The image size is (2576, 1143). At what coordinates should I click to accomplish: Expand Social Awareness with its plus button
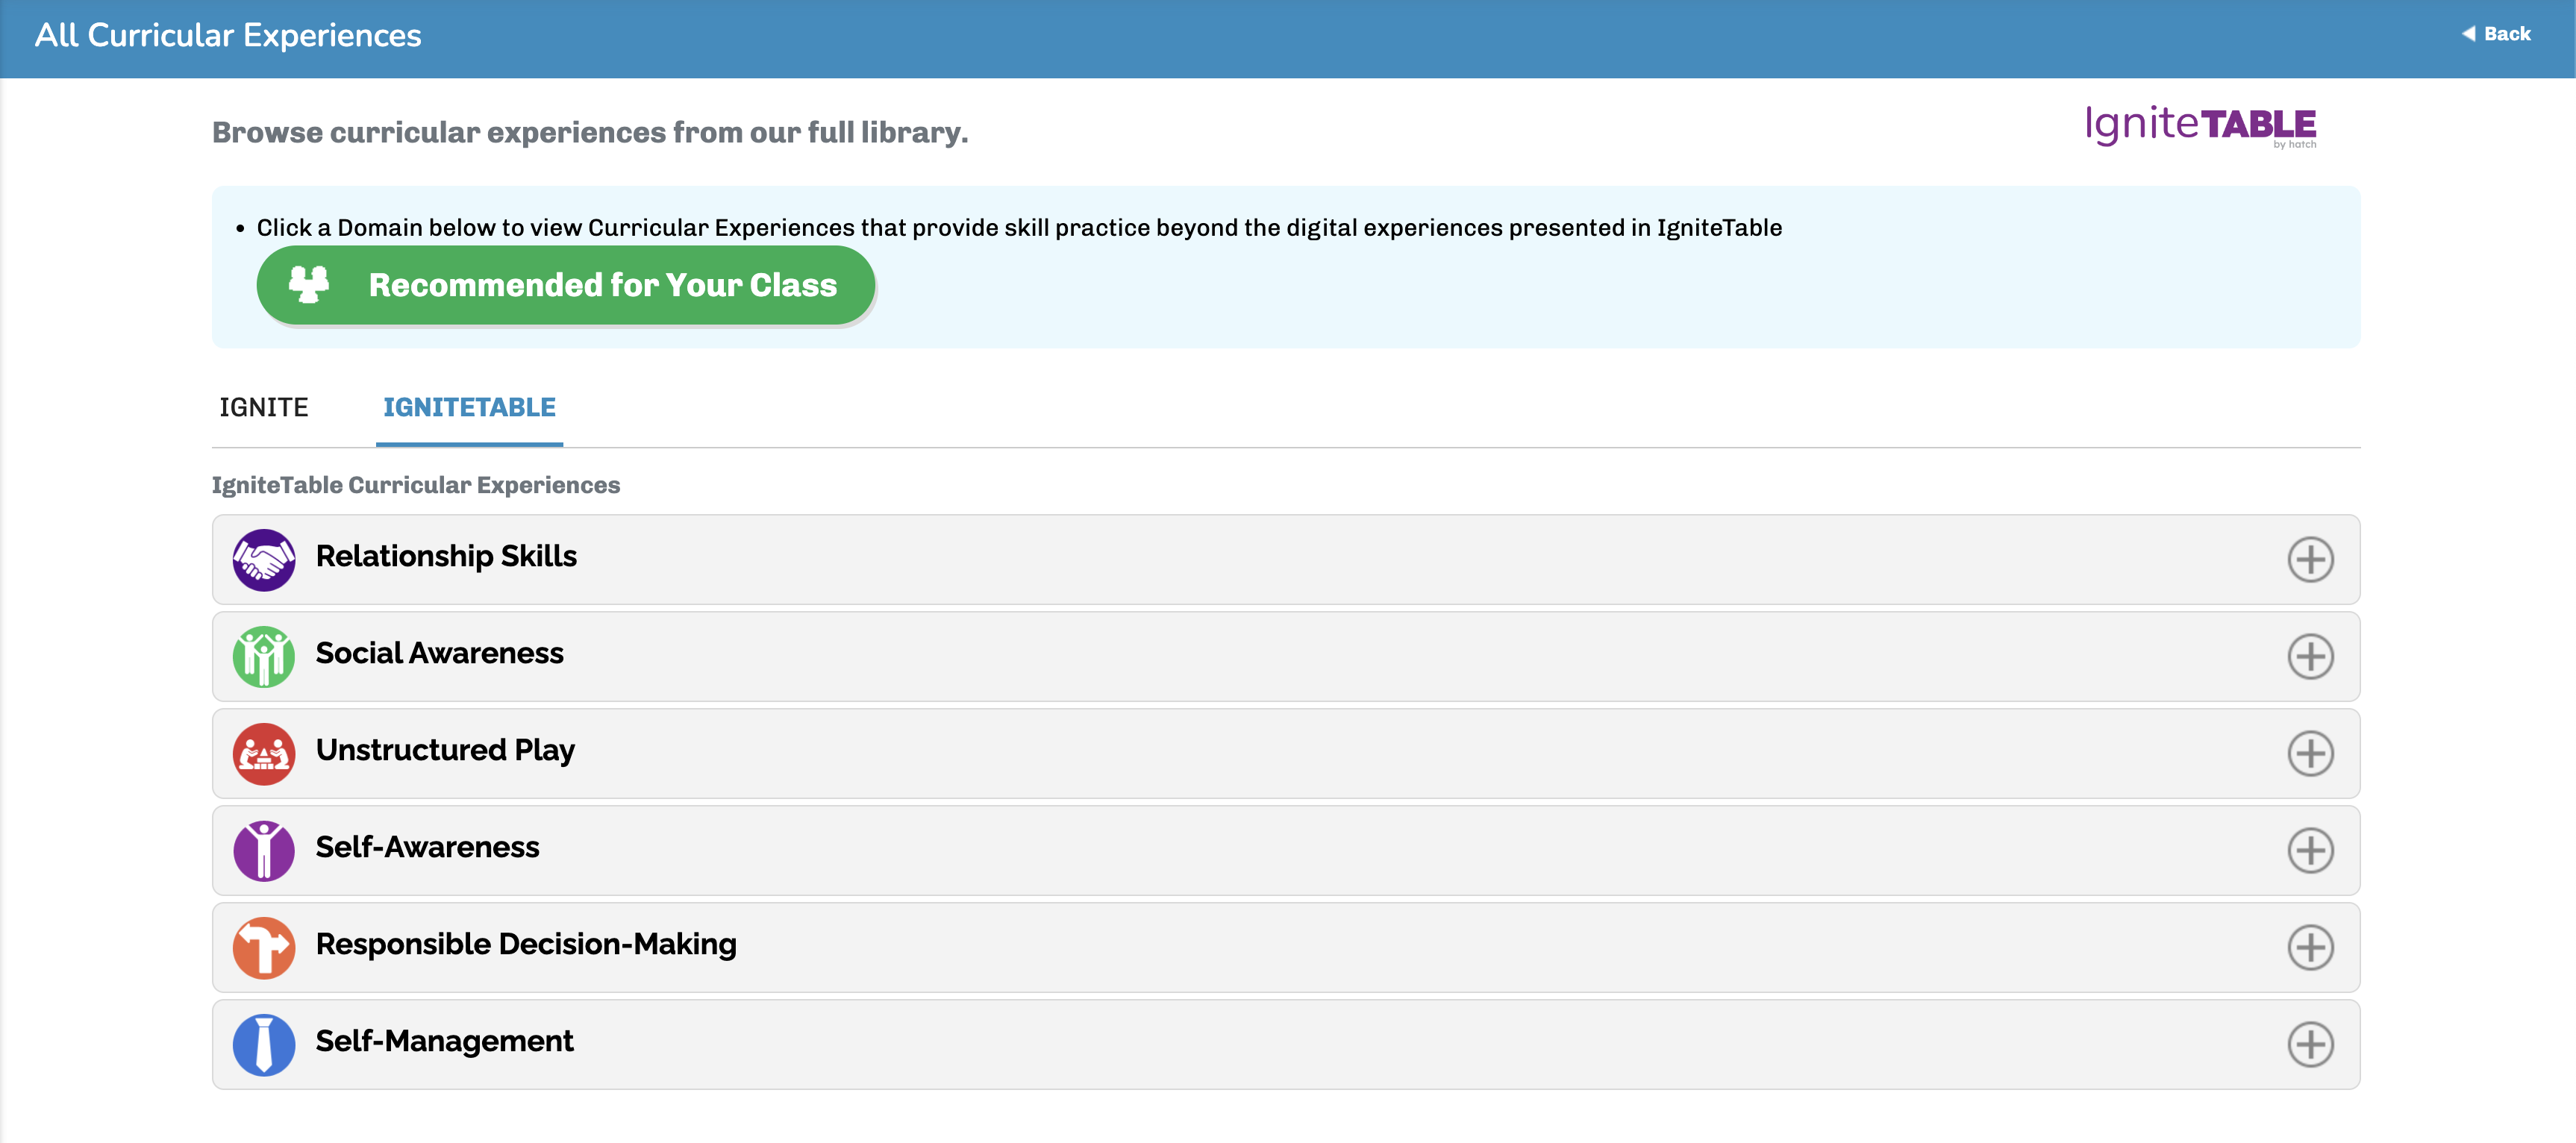click(x=2310, y=656)
